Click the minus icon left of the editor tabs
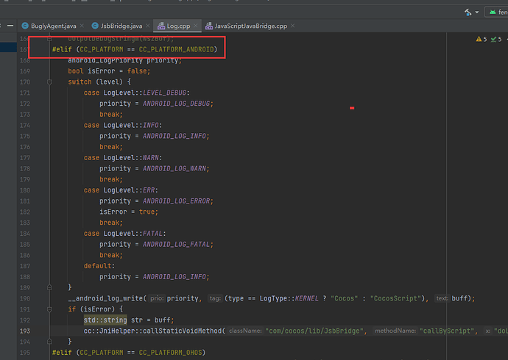Image resolution: width=508 pixels, height=360 pixels. pyautogui.click(x=10, y=26)
